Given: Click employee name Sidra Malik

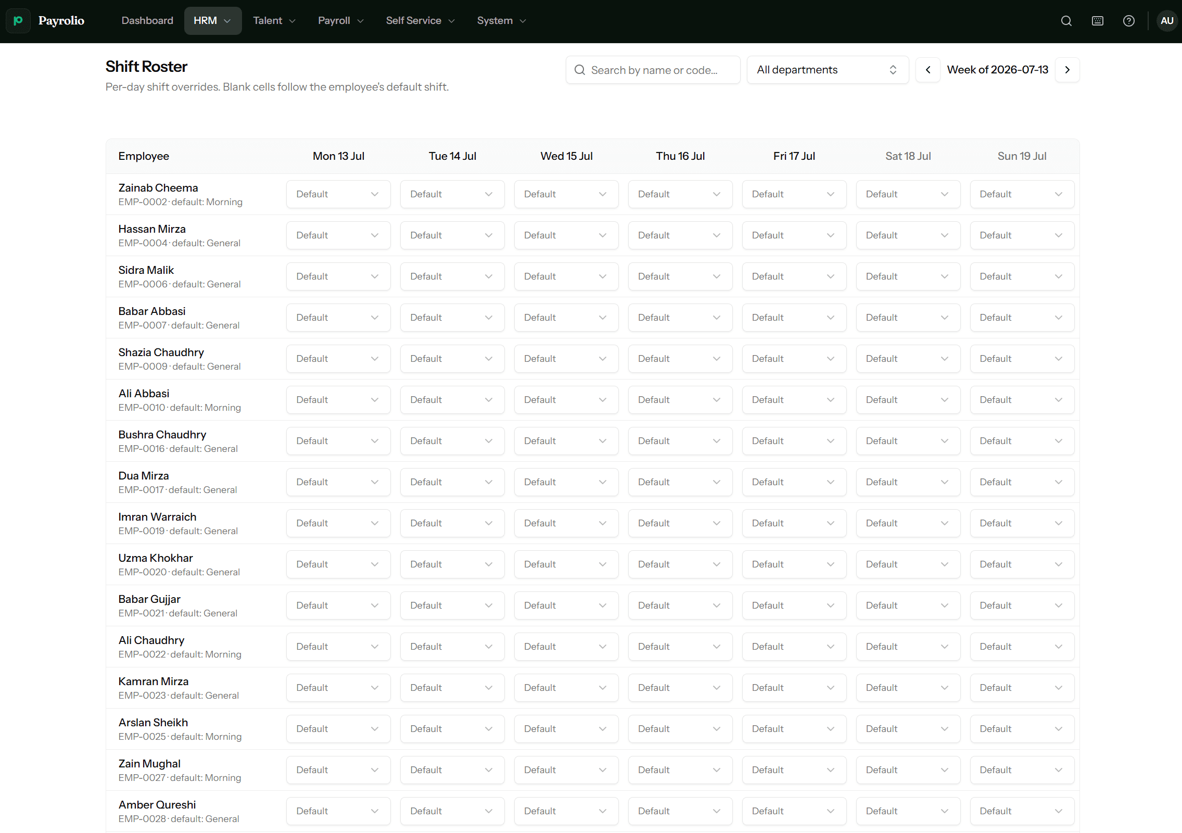Looking at the screenshot, I should pyautogui.click(x=146, y=270).
